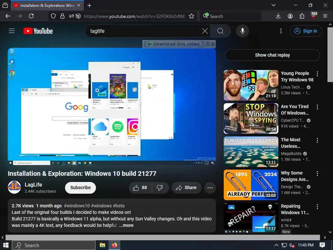Close the Installation & Exploration tab
Viewport: 333px width, 250px height.
(x=79, y=5)
